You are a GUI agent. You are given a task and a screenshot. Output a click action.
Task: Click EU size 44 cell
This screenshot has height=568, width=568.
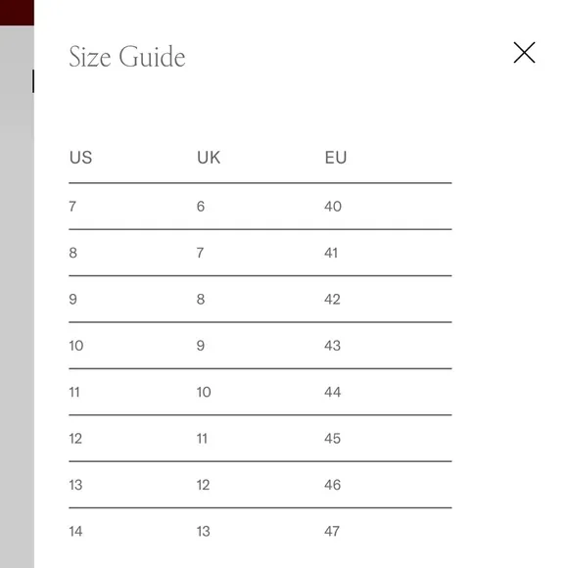(x=333, y=392)
